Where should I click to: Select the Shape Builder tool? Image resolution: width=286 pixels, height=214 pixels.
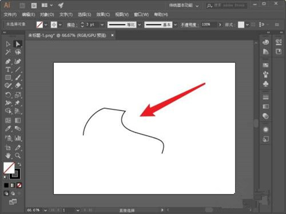pyautogui.click(x=8, y=111)
